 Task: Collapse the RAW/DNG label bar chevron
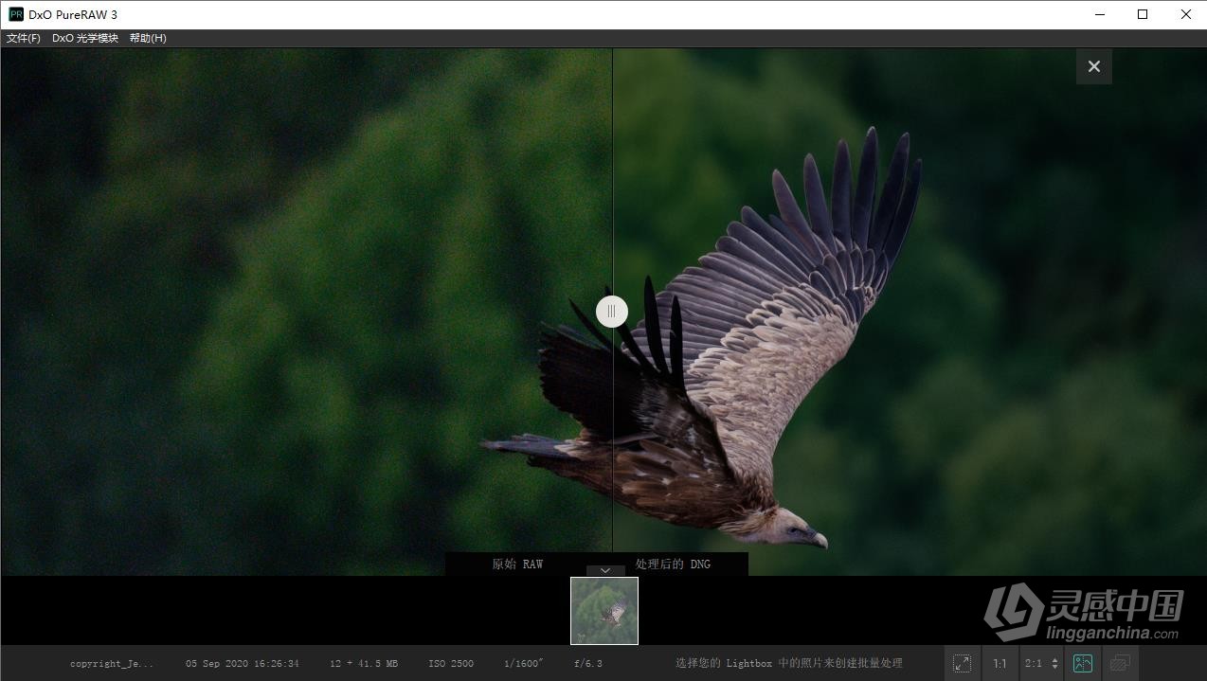(605, 572)
